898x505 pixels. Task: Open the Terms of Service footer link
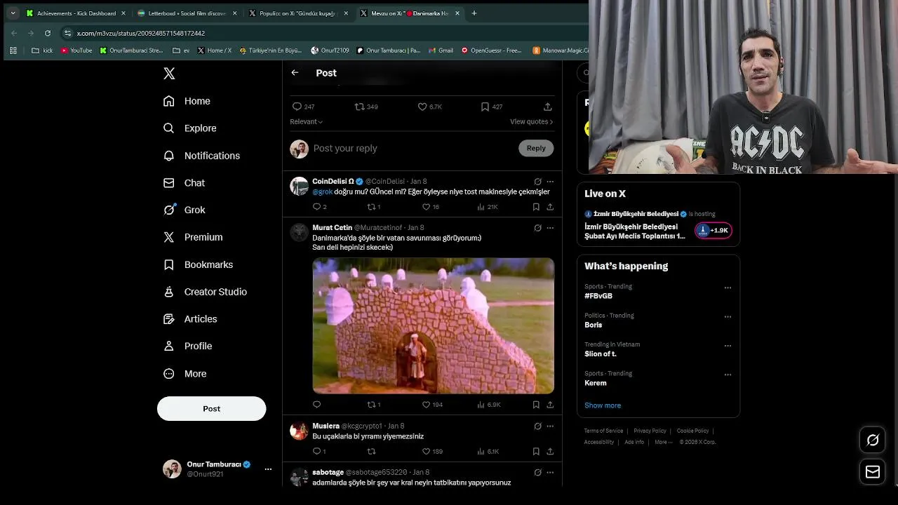click(603, 431)
